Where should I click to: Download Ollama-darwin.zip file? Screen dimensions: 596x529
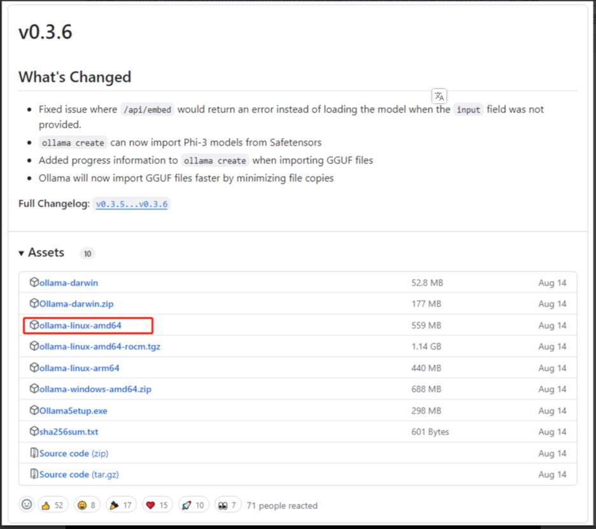point(76,304)
